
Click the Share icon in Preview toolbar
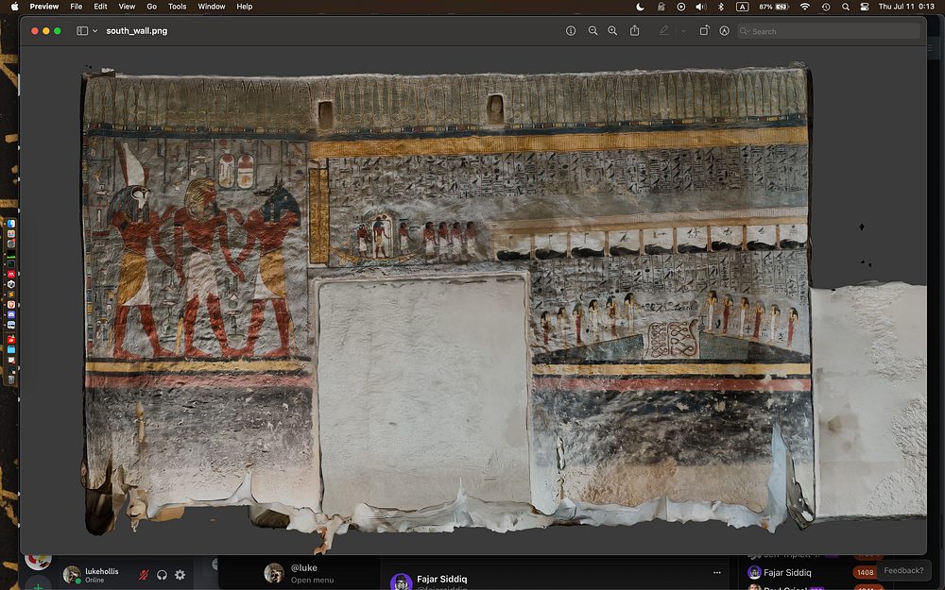click(634, 31)
